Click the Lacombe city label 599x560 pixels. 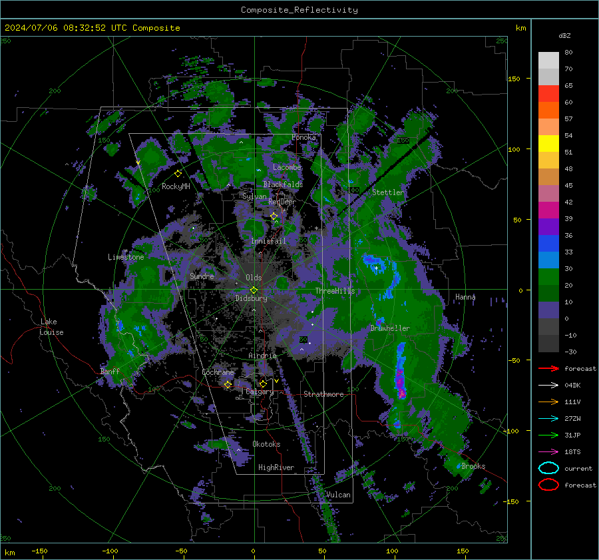point(287,167)
